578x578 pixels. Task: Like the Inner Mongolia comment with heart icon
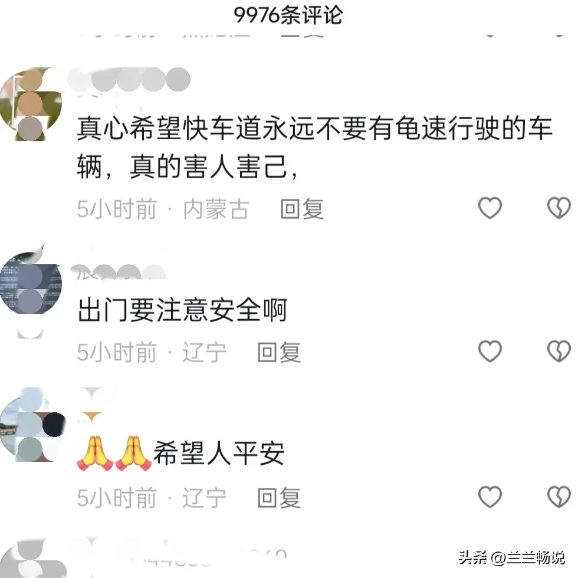coord(490,208)
